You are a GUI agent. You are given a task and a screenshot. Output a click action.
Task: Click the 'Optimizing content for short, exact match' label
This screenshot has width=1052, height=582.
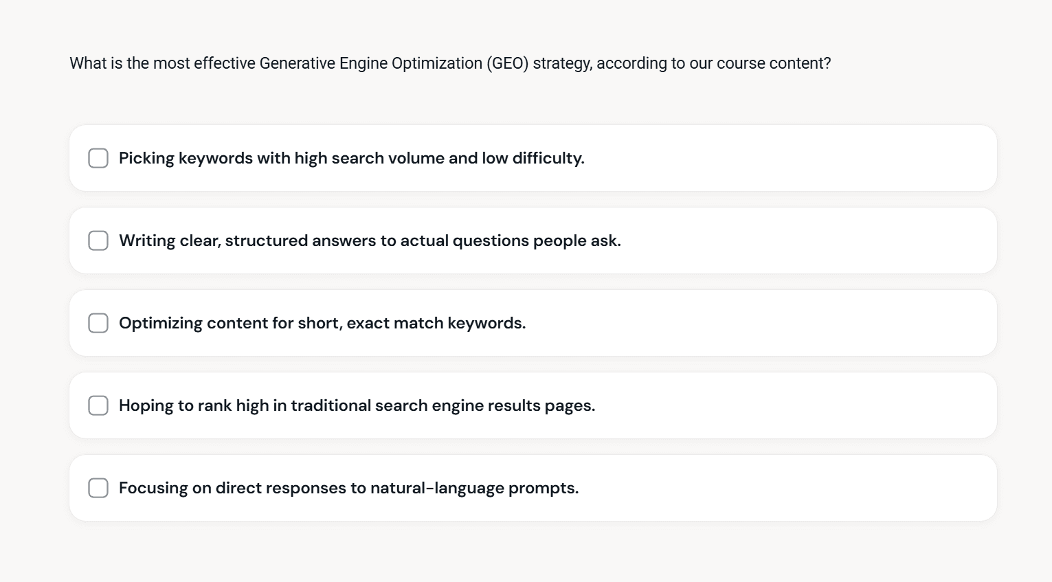coord(322,323)
